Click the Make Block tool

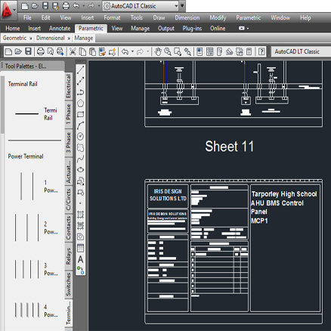pos(80,193)
